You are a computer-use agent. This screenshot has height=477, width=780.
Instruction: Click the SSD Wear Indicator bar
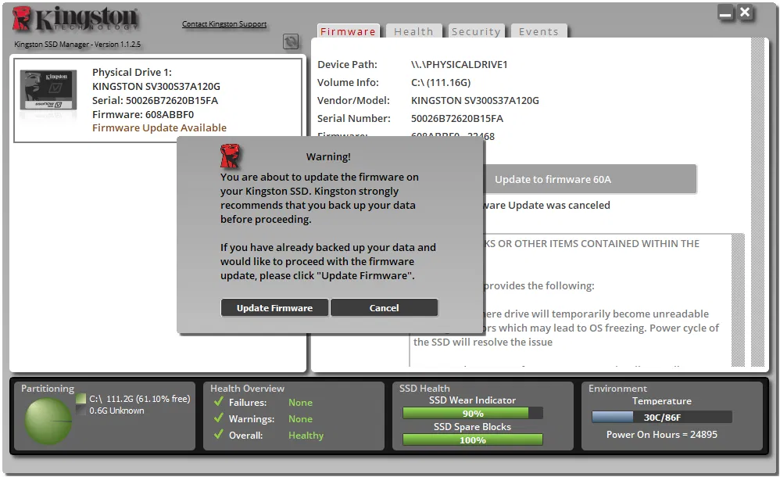click(x=473, y=413)
